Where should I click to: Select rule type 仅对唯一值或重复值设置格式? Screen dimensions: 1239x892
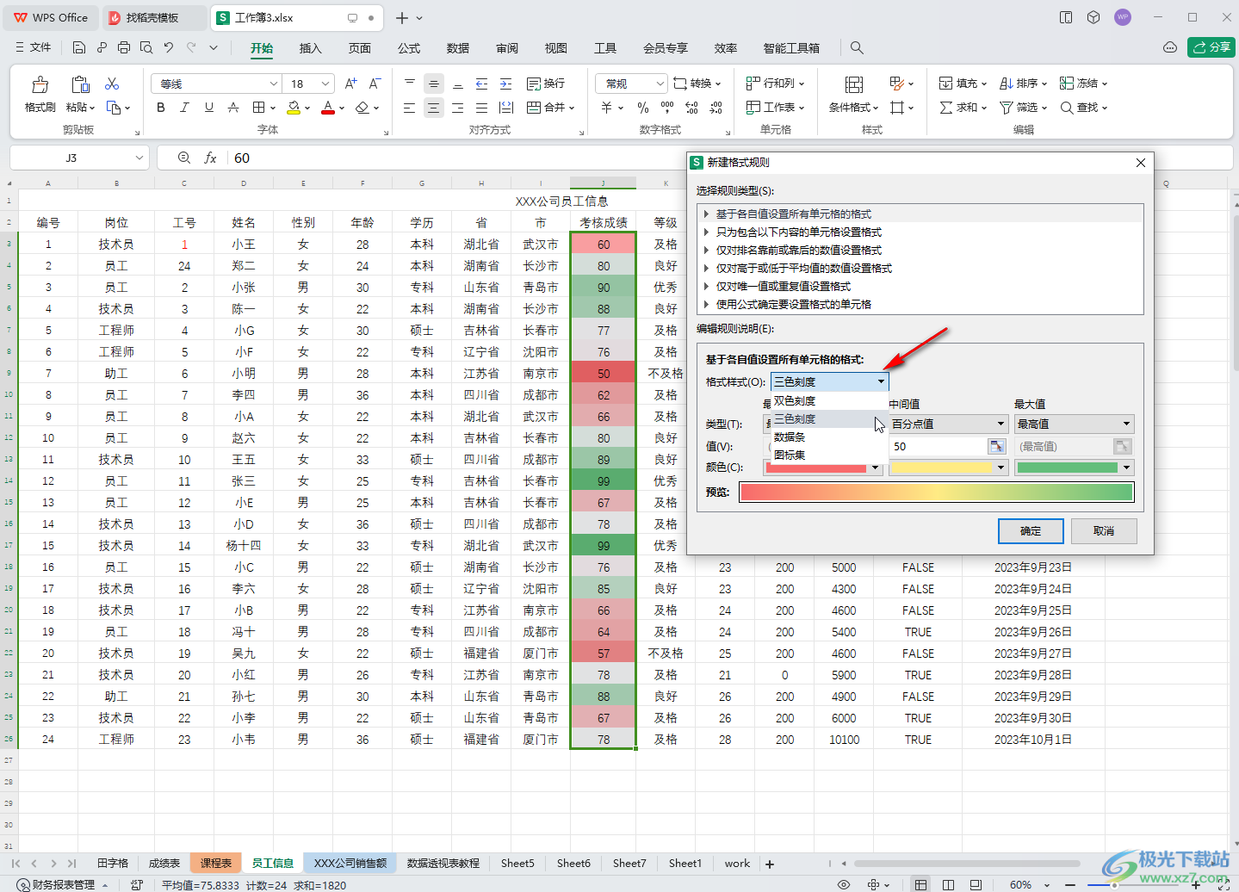pyautogui.click(x=784, y=286)
